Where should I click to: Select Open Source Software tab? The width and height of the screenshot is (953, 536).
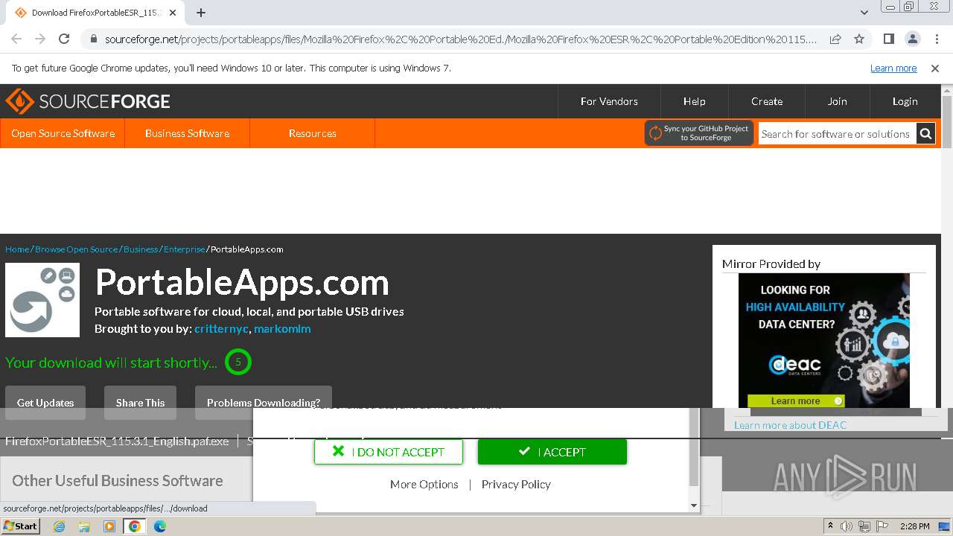(x=63, y=133)
